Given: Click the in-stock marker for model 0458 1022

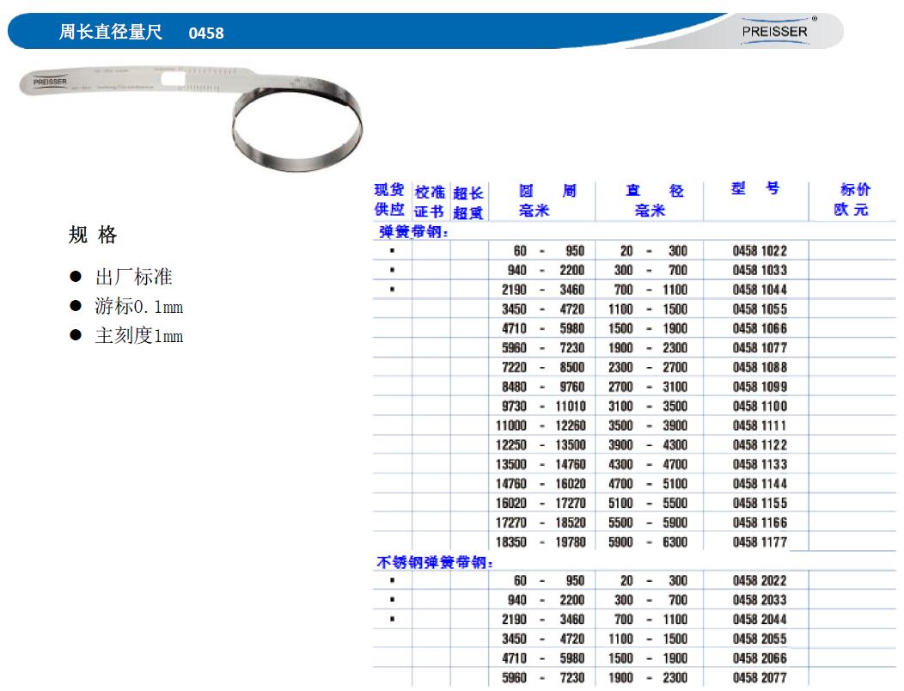Looking at the screenshot, I should 392,251.
